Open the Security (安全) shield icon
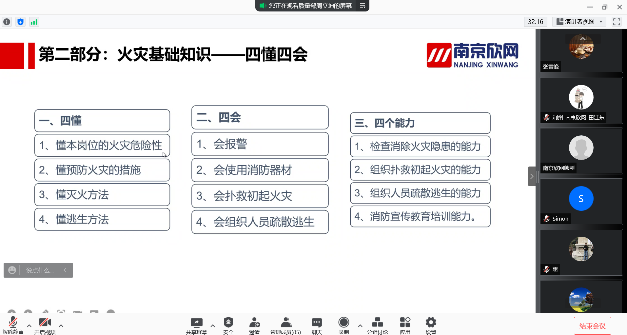 228,325
